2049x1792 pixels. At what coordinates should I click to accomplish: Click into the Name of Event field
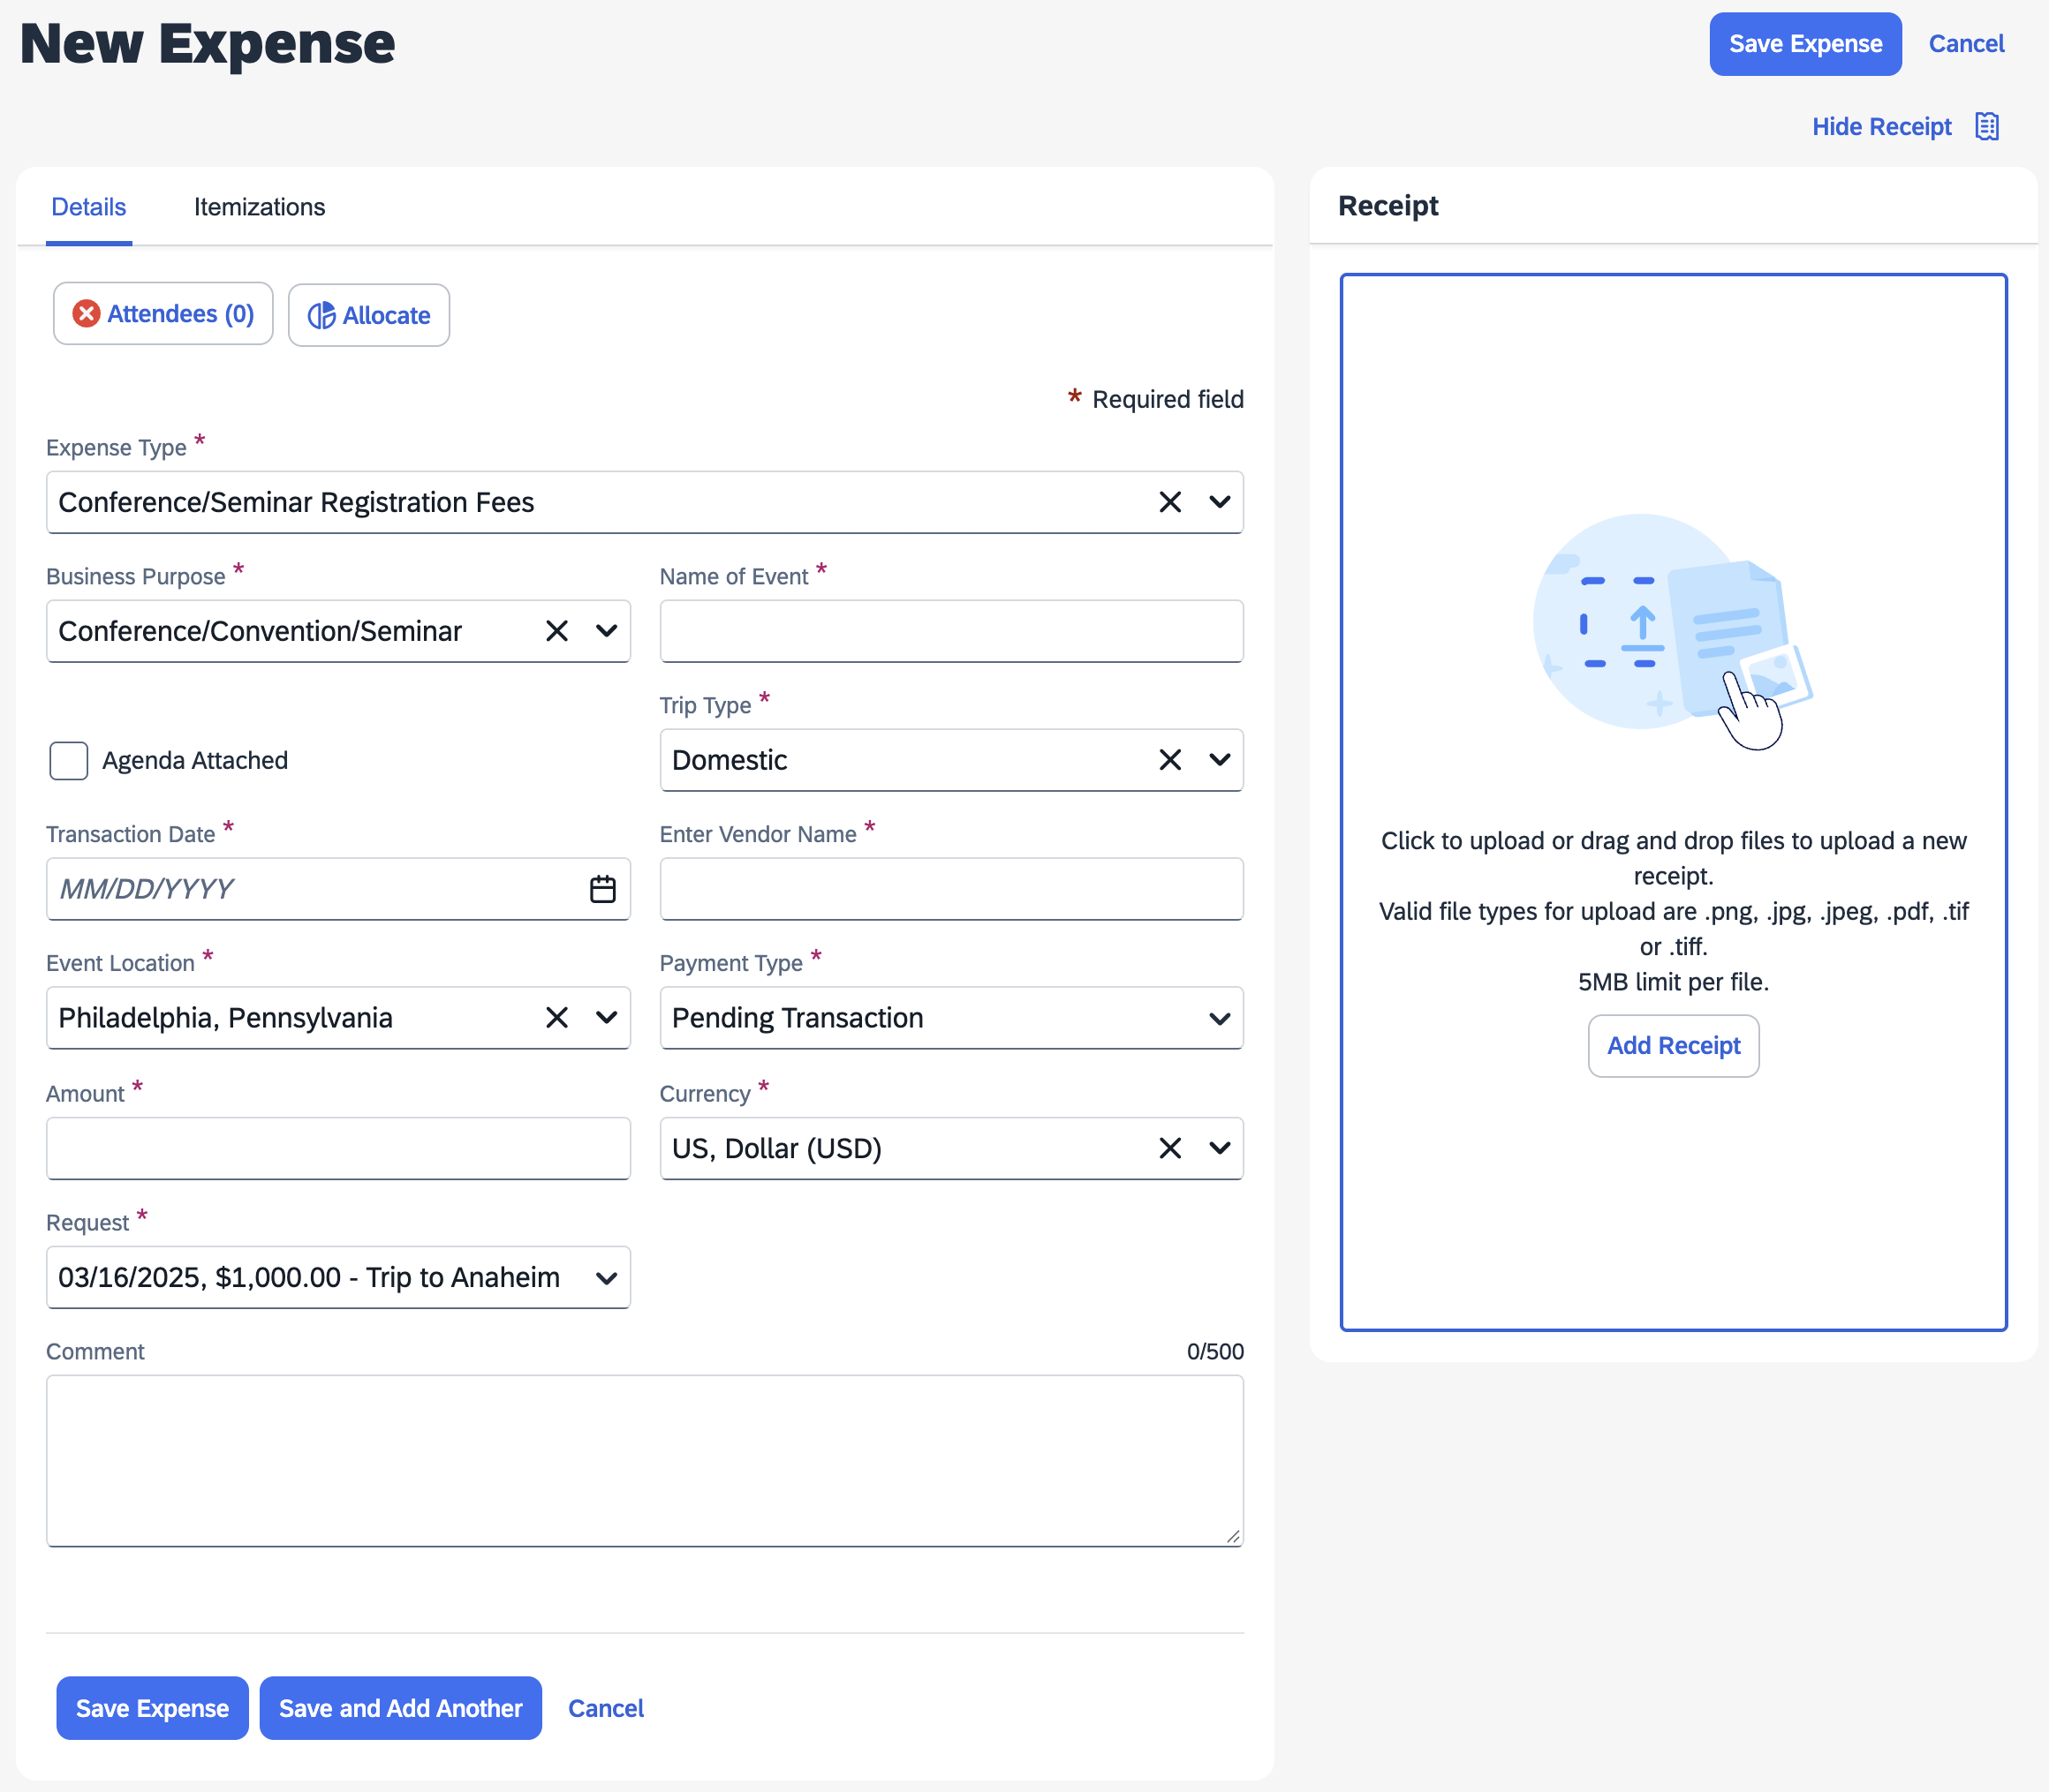point(950,631)
